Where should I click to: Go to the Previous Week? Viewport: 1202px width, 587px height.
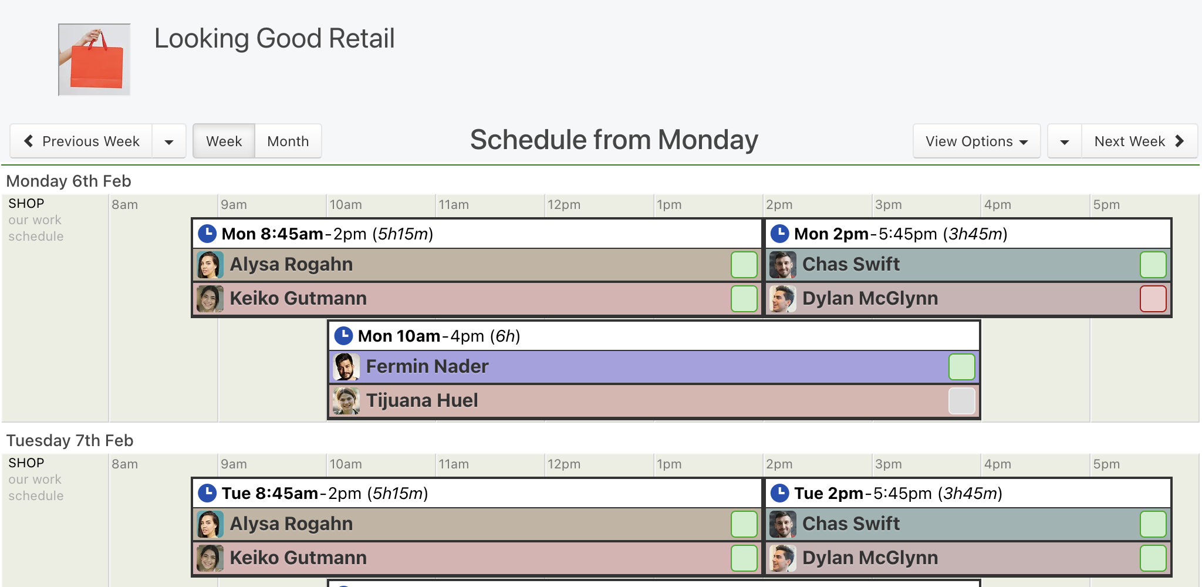point(82,141)
